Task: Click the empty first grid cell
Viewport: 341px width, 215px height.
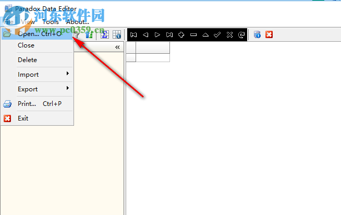Action: coord(153,58)
